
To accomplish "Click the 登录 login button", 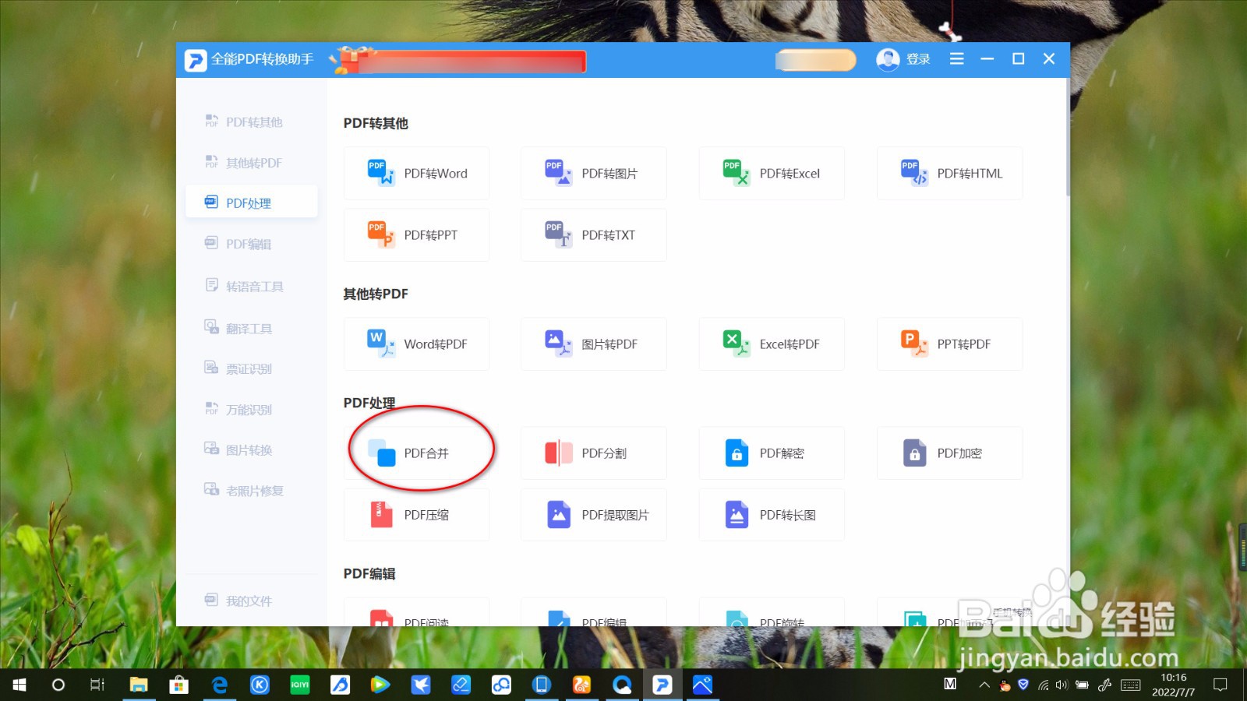I will [x=903, y=59].
